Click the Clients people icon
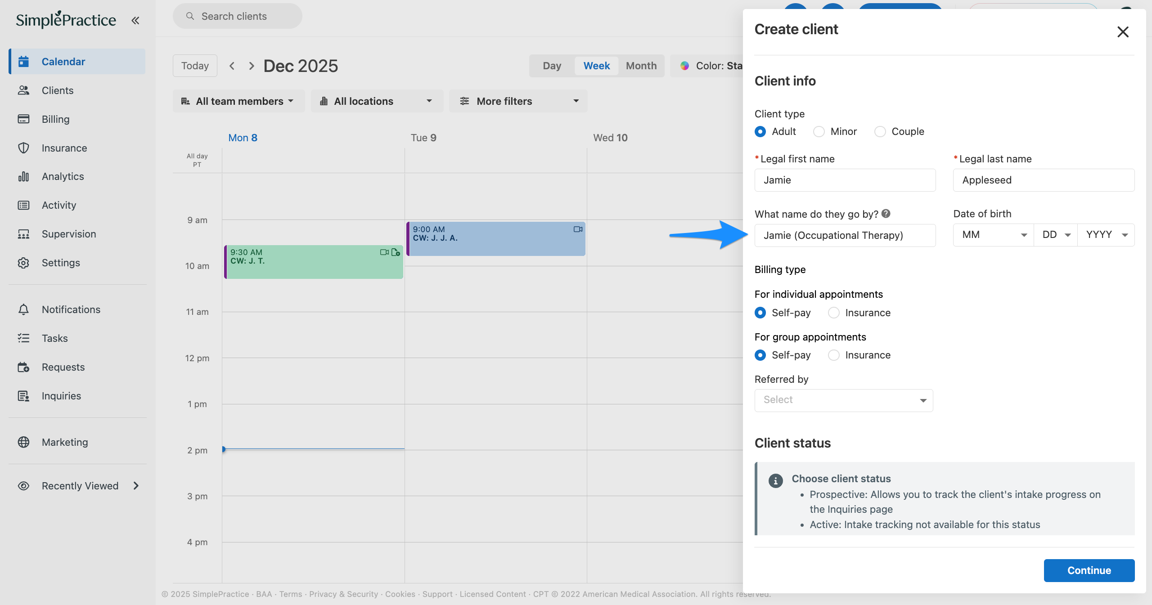Viewport: 1152px width, 605px height. pyautogui.click(x=23, y=90)
